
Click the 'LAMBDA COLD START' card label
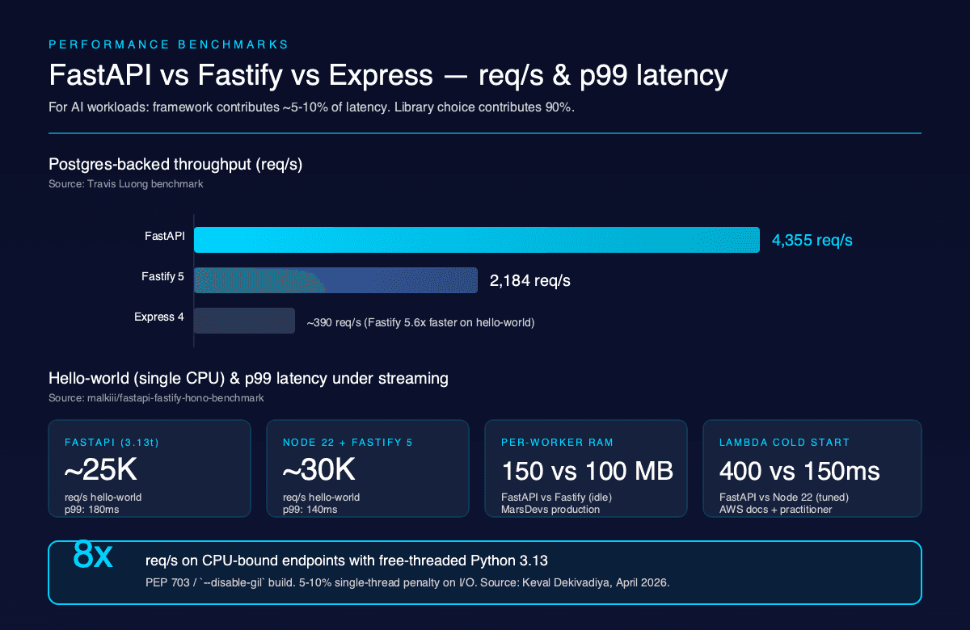pyautogui.click(x=784, y=443)
